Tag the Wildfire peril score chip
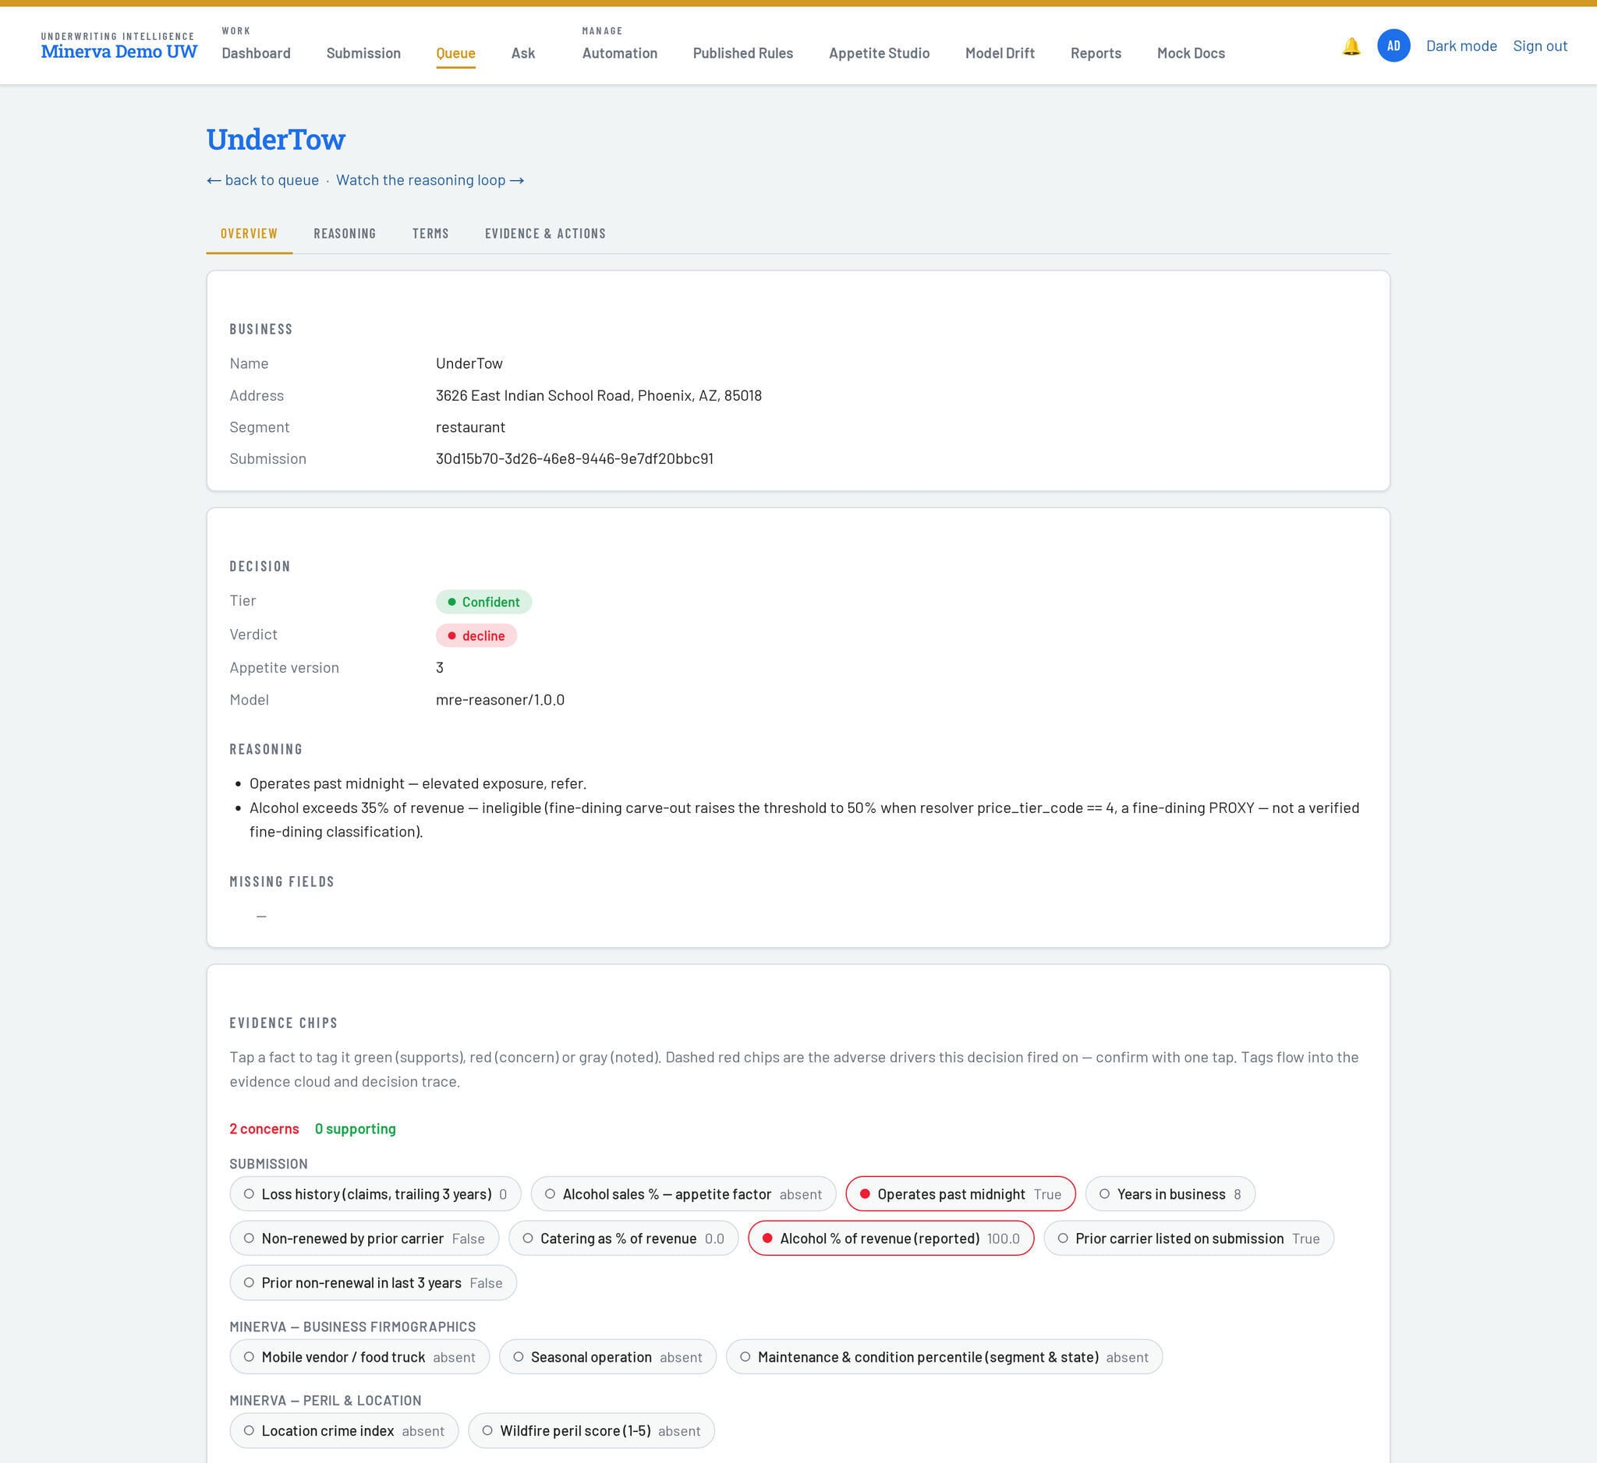Screen dimensions: 1597x1463 click(591, 1430)
